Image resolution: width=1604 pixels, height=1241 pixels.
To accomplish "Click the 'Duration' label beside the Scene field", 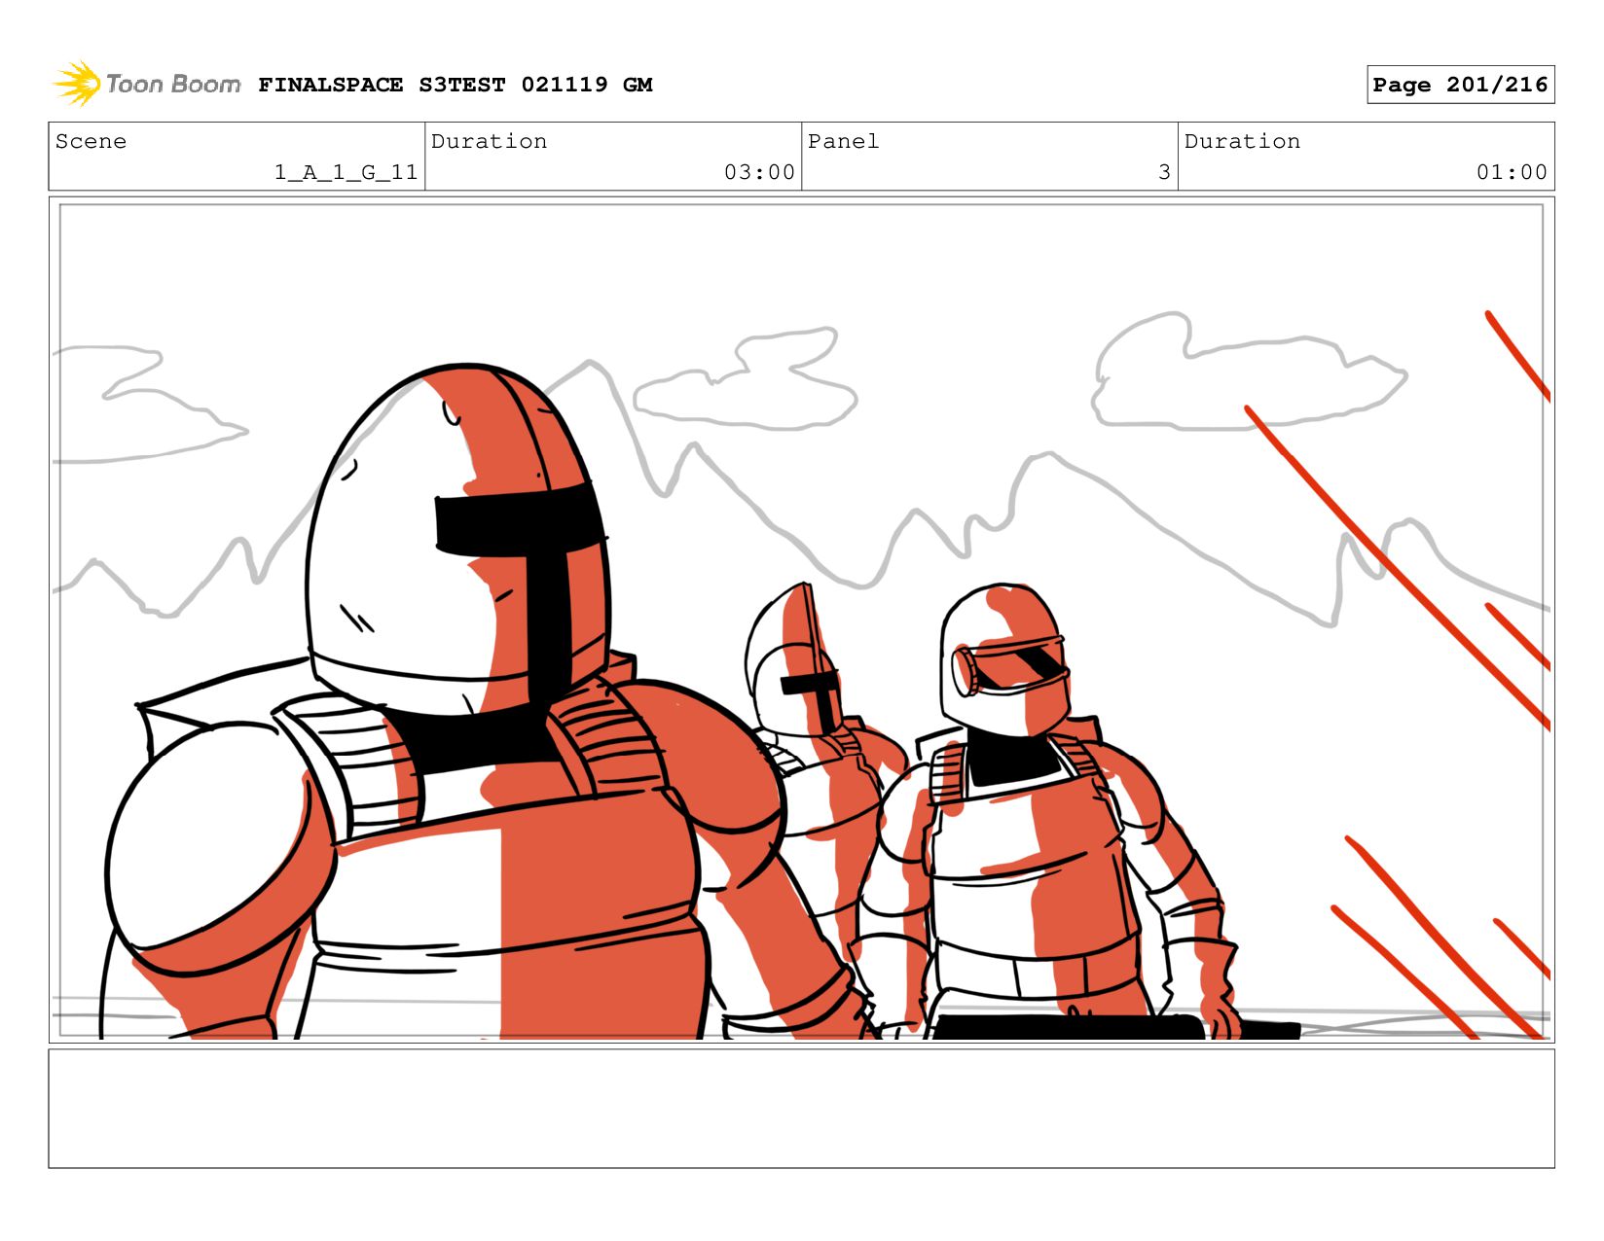I will point(489,141).
